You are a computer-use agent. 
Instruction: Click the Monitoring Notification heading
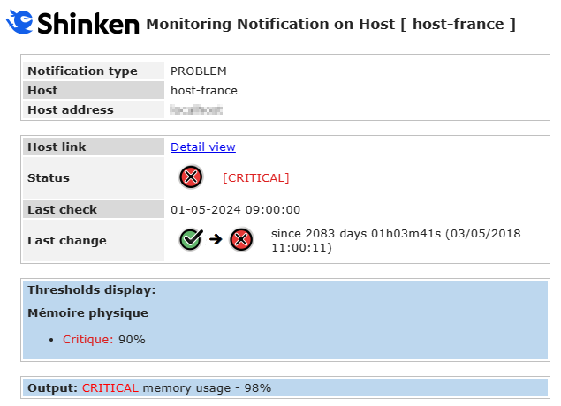tap(330, 24)
